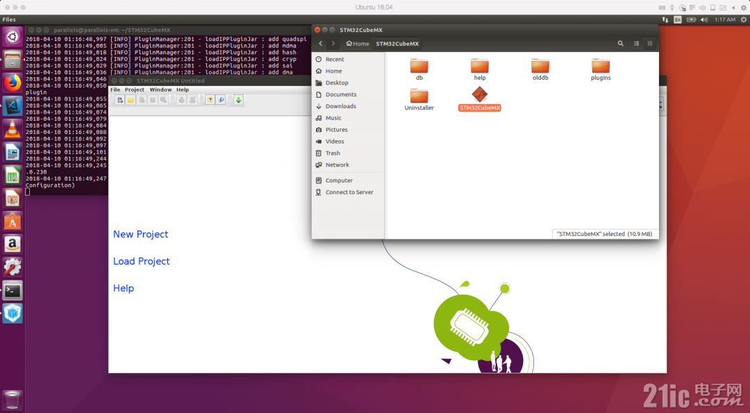The width and height of the screenshot is (750, 413).
Task: Open the Uninstaller folder
Action: click(419, 99)
